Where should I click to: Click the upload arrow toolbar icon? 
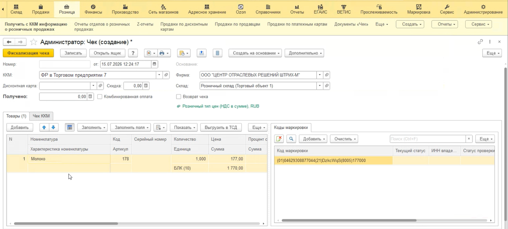click(x=201, y=53)
